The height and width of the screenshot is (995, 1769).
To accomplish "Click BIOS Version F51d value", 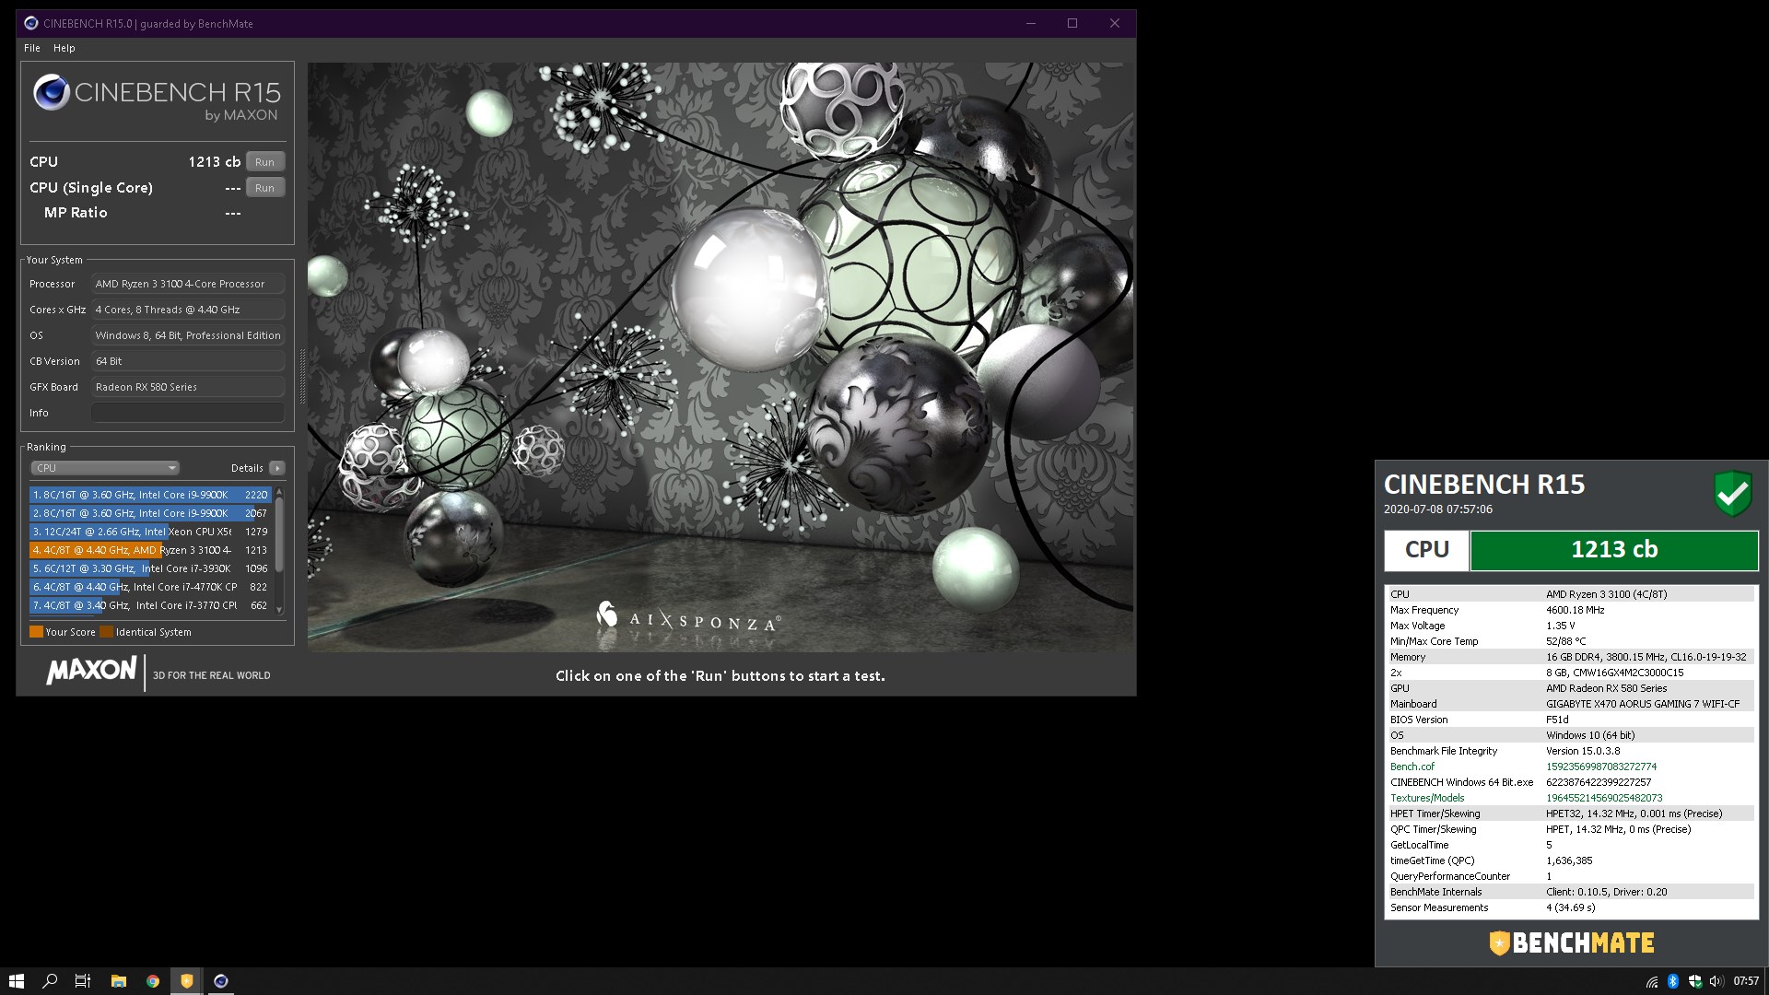I will click(x=1557, y=720).
